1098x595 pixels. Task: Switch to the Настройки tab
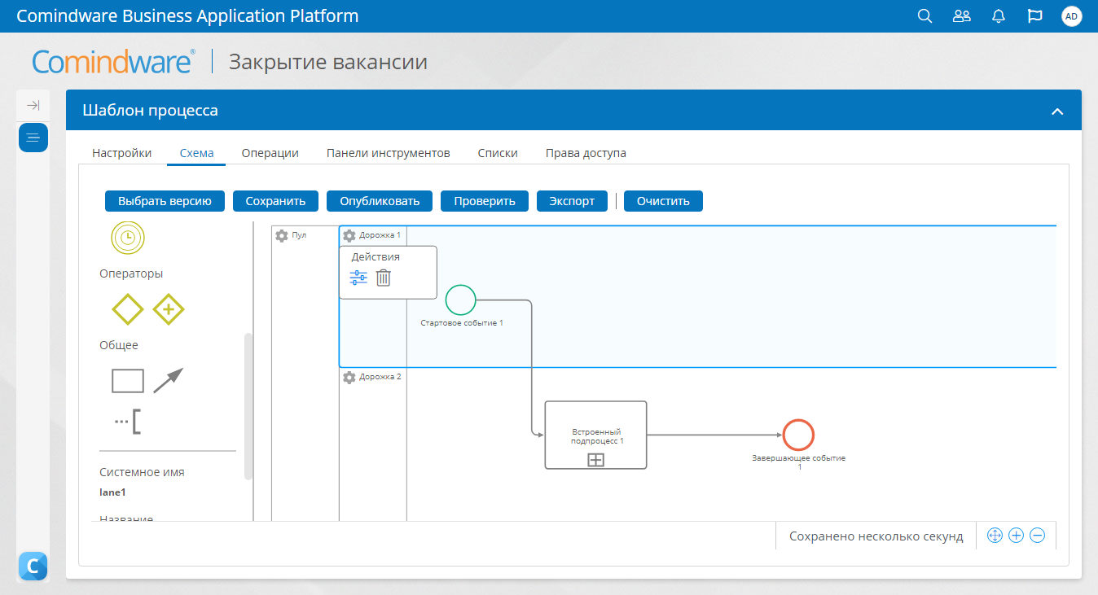(121, 153)
